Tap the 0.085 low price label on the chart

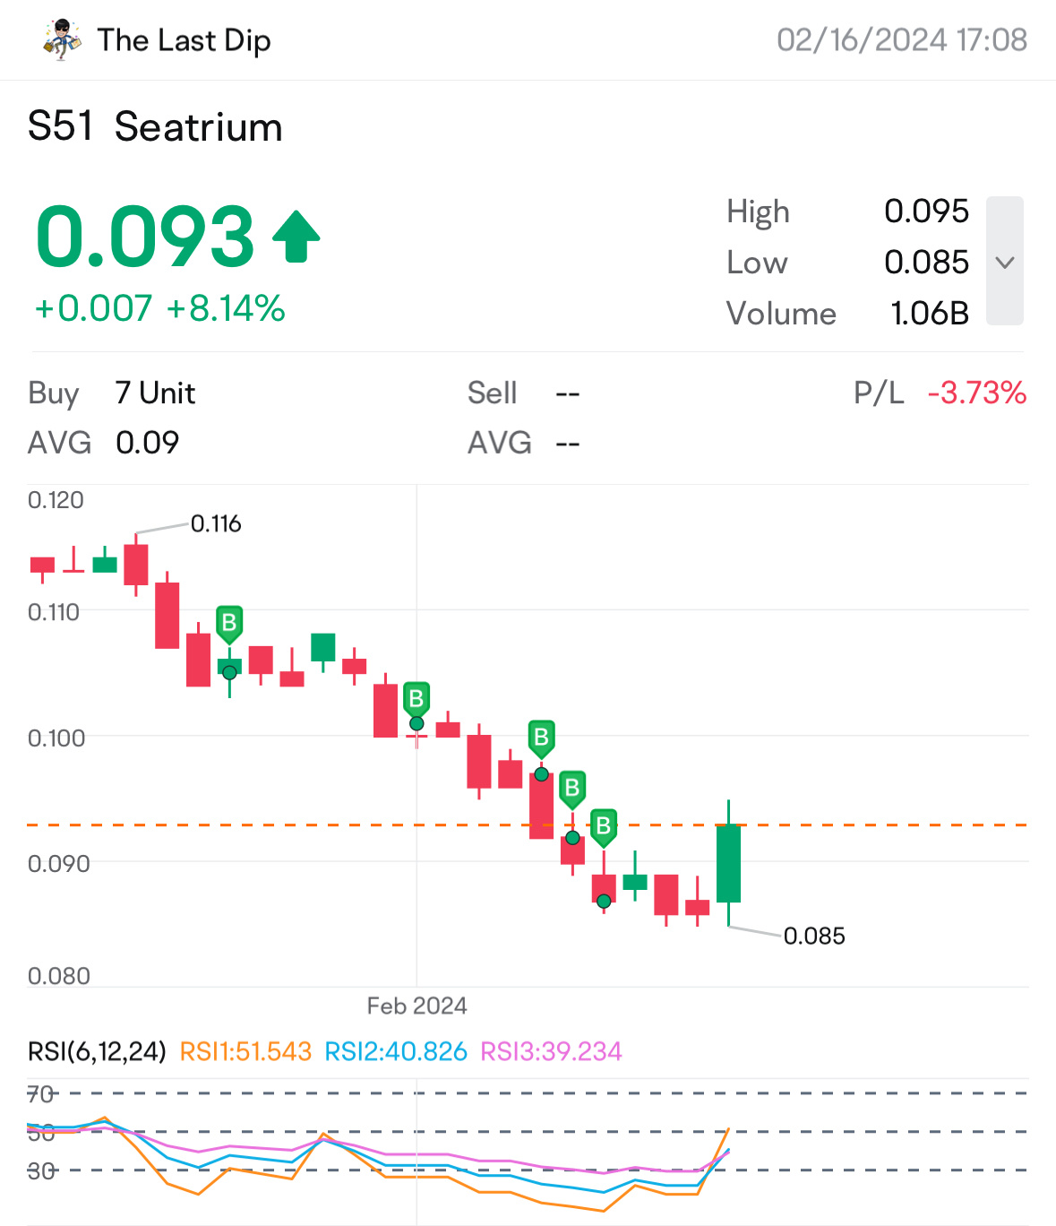[x=814, y=936]
